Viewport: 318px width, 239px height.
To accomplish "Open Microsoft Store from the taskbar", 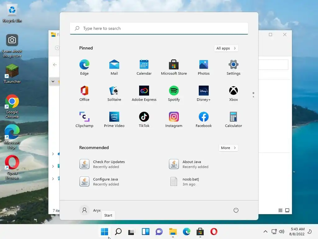I will pos(200,232).
